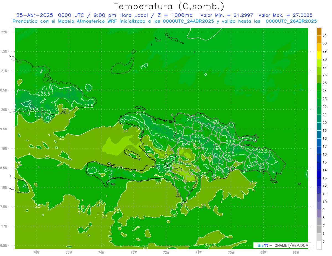This screenshot has width=332, height=256.
Task: Click the colorbar label "12"
Action: coord(325,186)
